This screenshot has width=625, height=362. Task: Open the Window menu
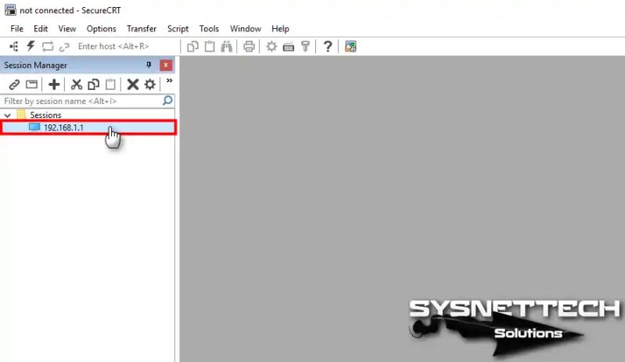(x=245, y=29)
